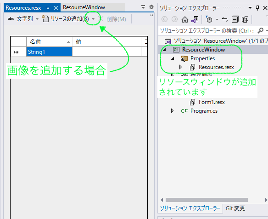This screenshot has width=268, height=219.
Task: Click the Program.cs C# file icon
Action: click(x=184, y=111)
